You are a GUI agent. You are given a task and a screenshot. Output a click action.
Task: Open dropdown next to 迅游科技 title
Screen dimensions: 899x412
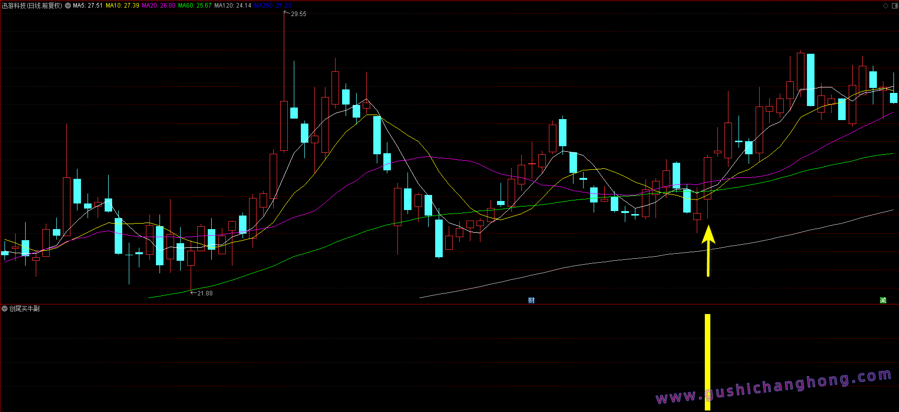point(68,6)
